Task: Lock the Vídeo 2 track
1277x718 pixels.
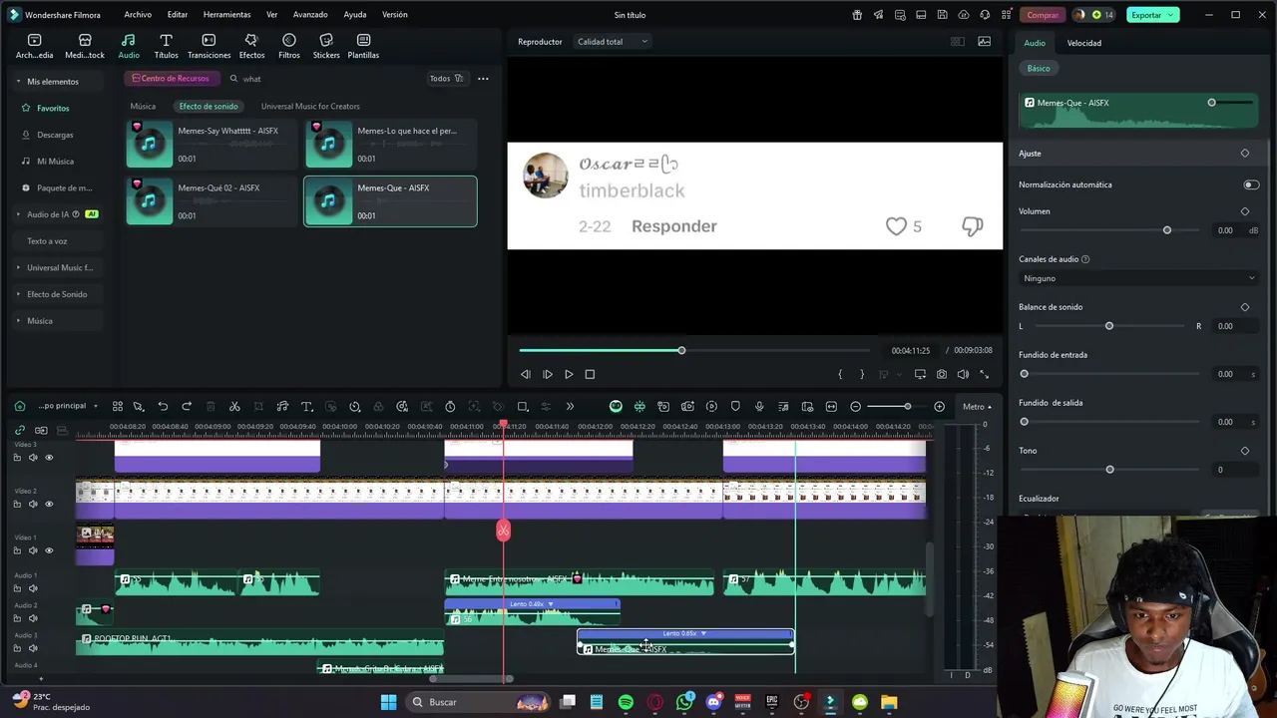Action: [17, 504]
